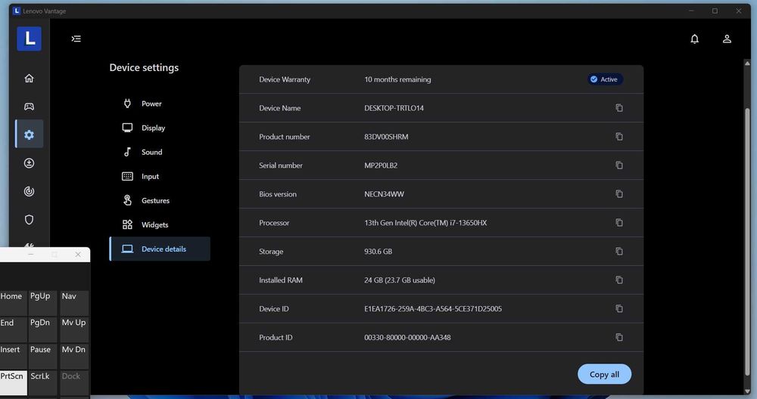The width and height of the screenshot is (757, 399).
Task: Select Device details section
Action: 160,249
